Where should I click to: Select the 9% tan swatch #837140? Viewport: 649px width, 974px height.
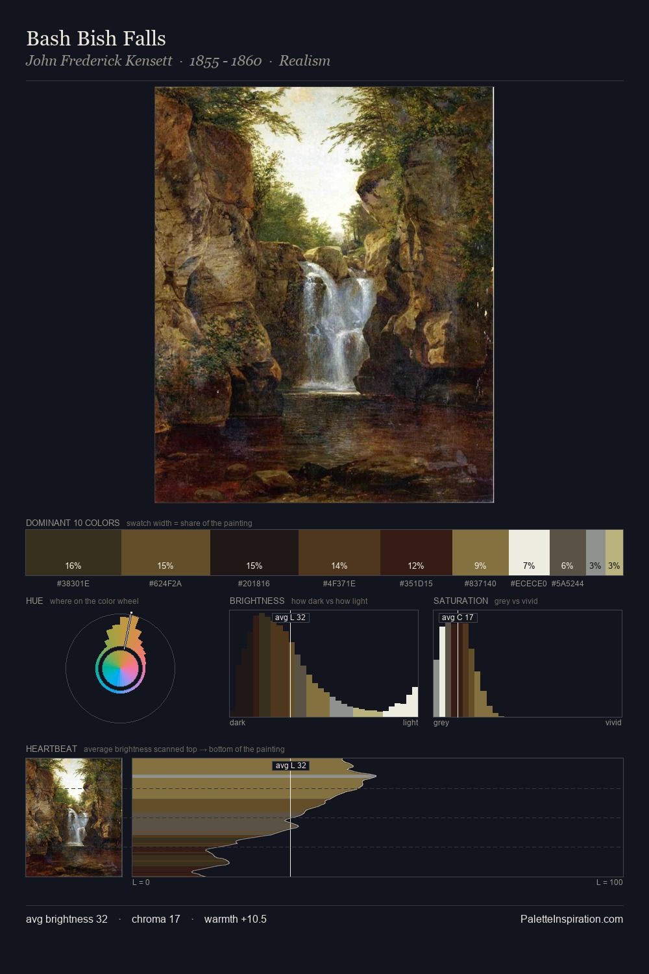480,553
